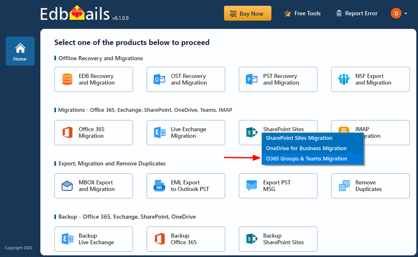The height and width of the screenshot is (257, 418).
Task: Click the Backup SharePoint Sites icon
Action: pyautogui.click(x=252, y=239)
